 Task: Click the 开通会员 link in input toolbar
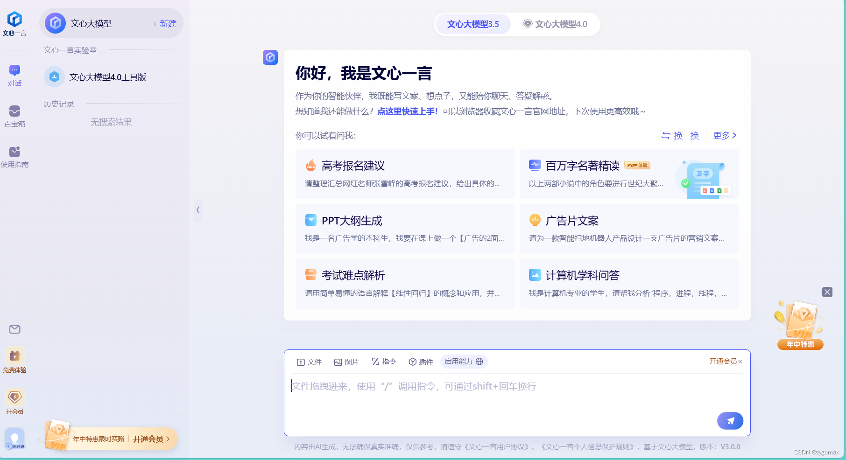[x=723, y=362]
